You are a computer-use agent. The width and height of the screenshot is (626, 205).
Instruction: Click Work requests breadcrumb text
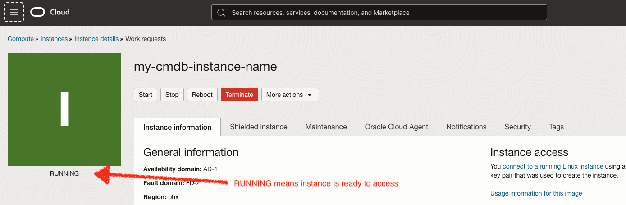(x=146, y=39)
